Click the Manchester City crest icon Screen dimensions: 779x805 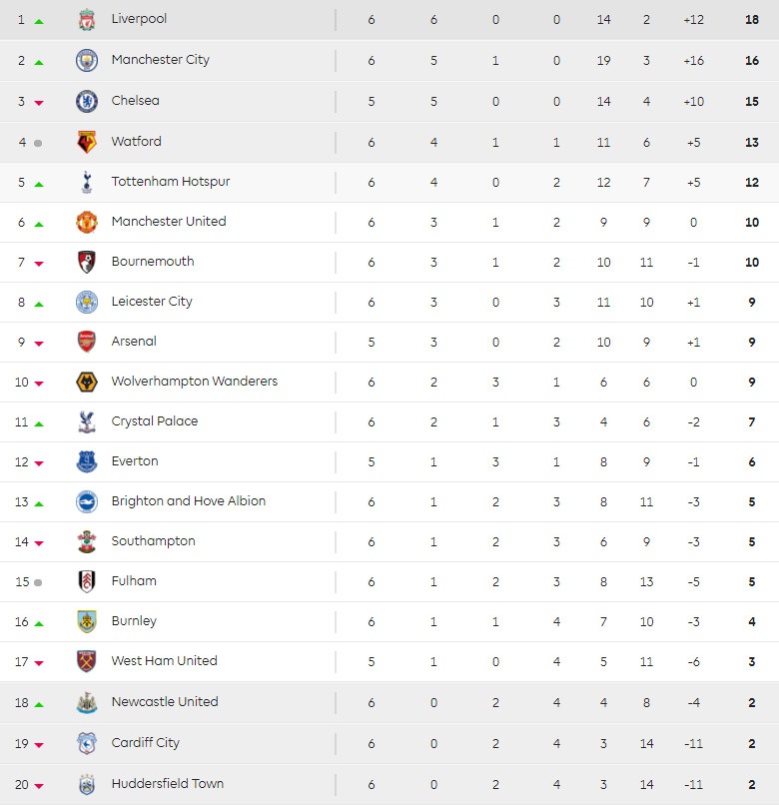[87, 60]
